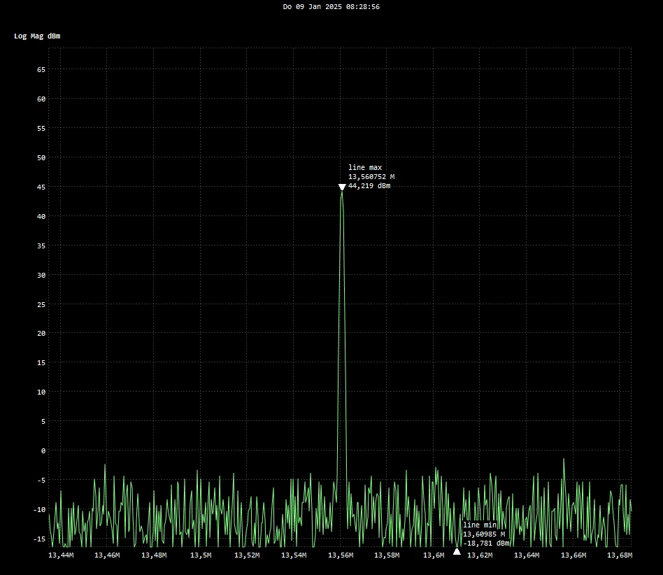Click the 13,5M x-axis tick label
The height and width of the screenshot is (575, 663).
(x=201, y=555)
